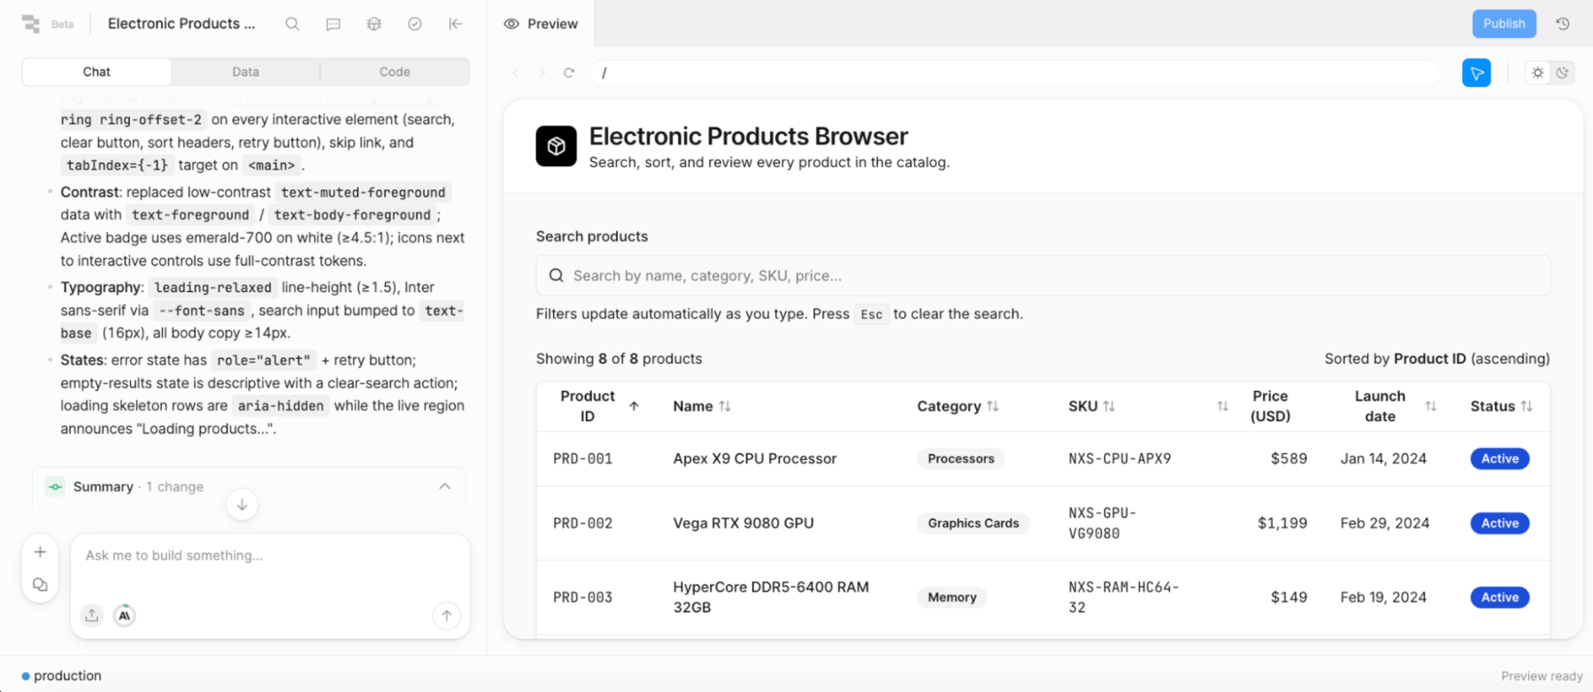The height and width of the screenshot is (692, 1593).
Task: Switch preview to dark mode
Action: click(x=1562, y=73)
